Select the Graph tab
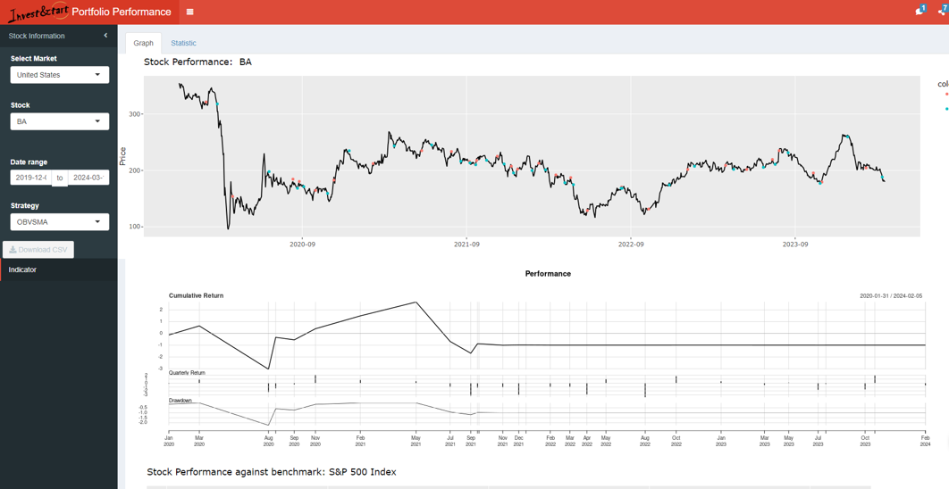Screen dimensions: 949x489 tap(143, 43)
